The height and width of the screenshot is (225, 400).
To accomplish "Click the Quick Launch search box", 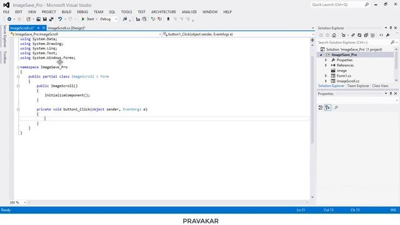I will (340, 4).
